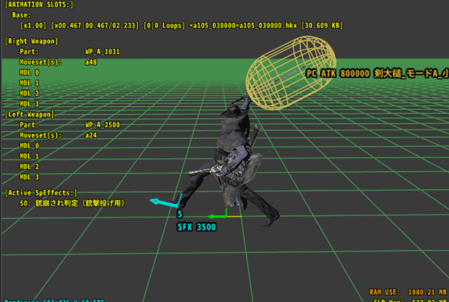This screenshot has height=302, width=449.
Task: Select the Base: slot label
Action: point(21,15)
